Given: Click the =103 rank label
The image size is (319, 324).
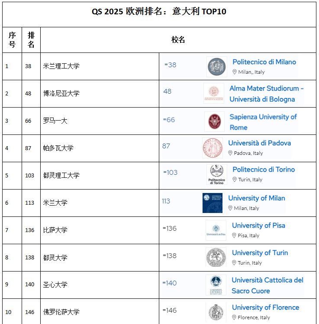Looking at the screenshot, I should [171, 172].
